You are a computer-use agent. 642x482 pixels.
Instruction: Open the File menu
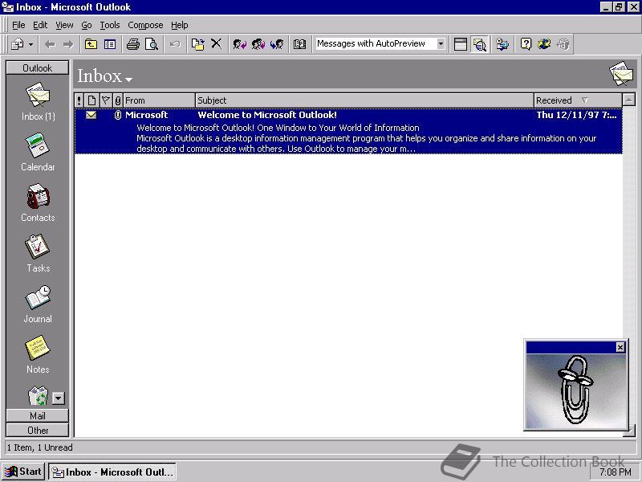coord(18,25)
